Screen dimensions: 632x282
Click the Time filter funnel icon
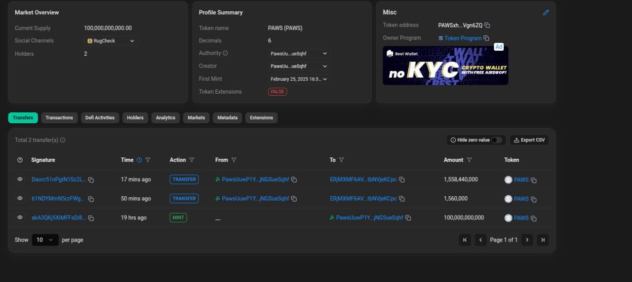(x=148, y=160)
